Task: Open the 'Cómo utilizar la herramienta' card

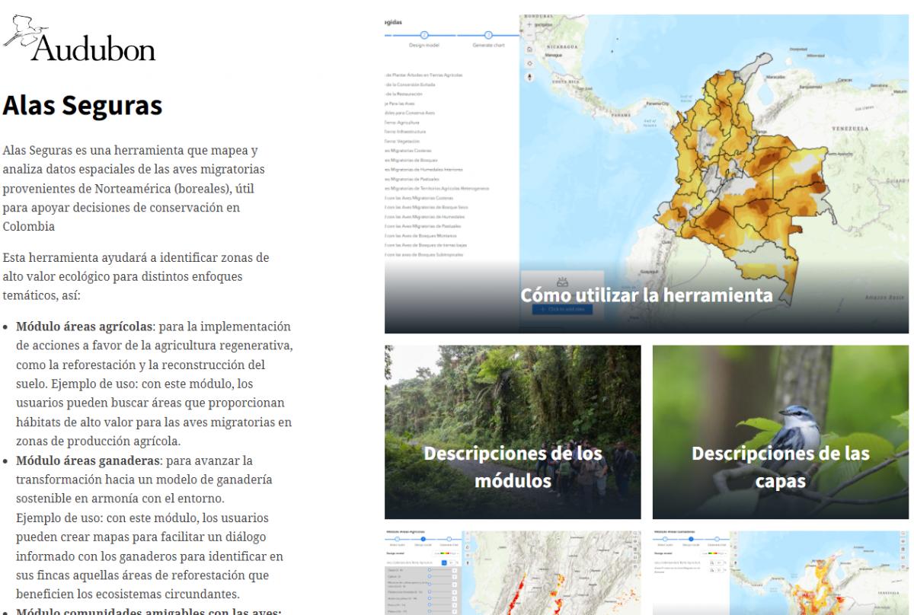Action: (x=646, y=174)
